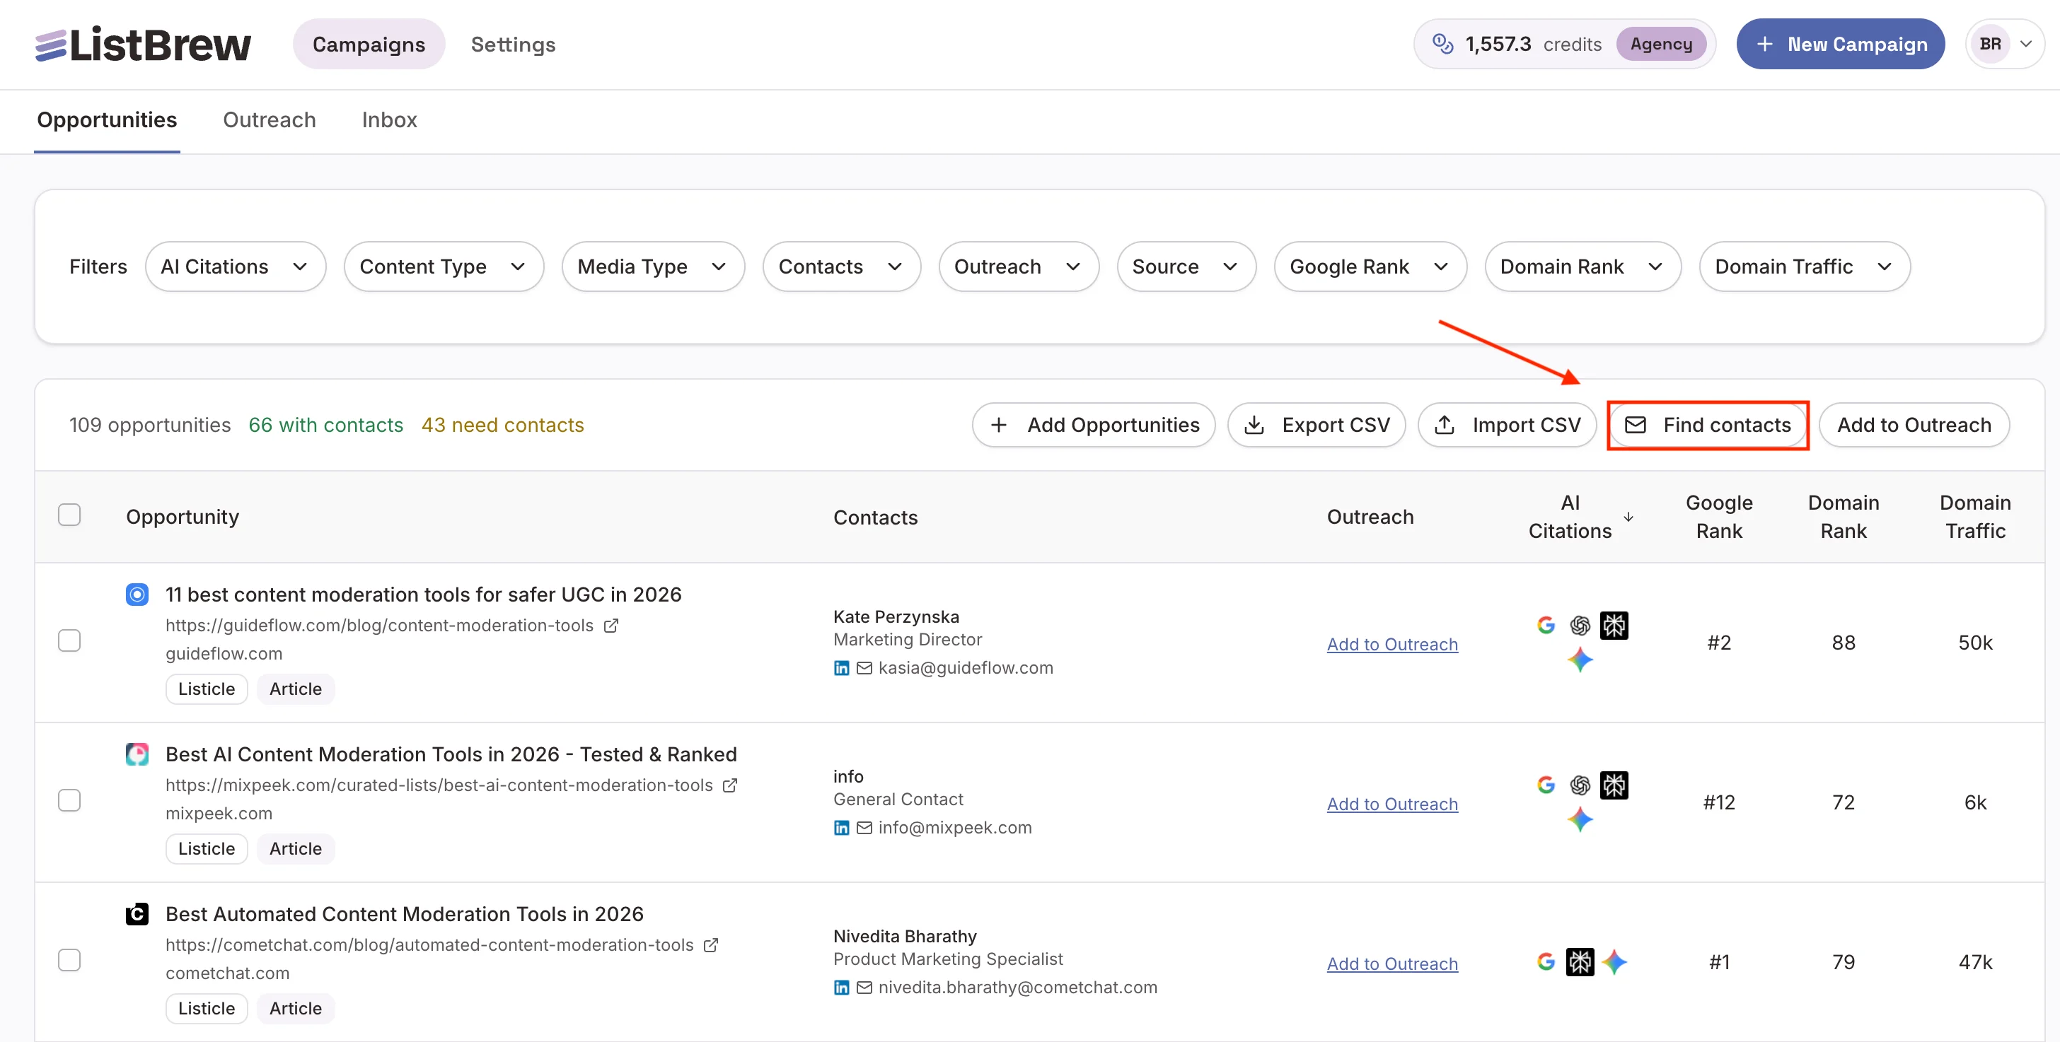Click Add to Outreach link for guideflow
The image size is (2060, 1042).
[1391, 644]
